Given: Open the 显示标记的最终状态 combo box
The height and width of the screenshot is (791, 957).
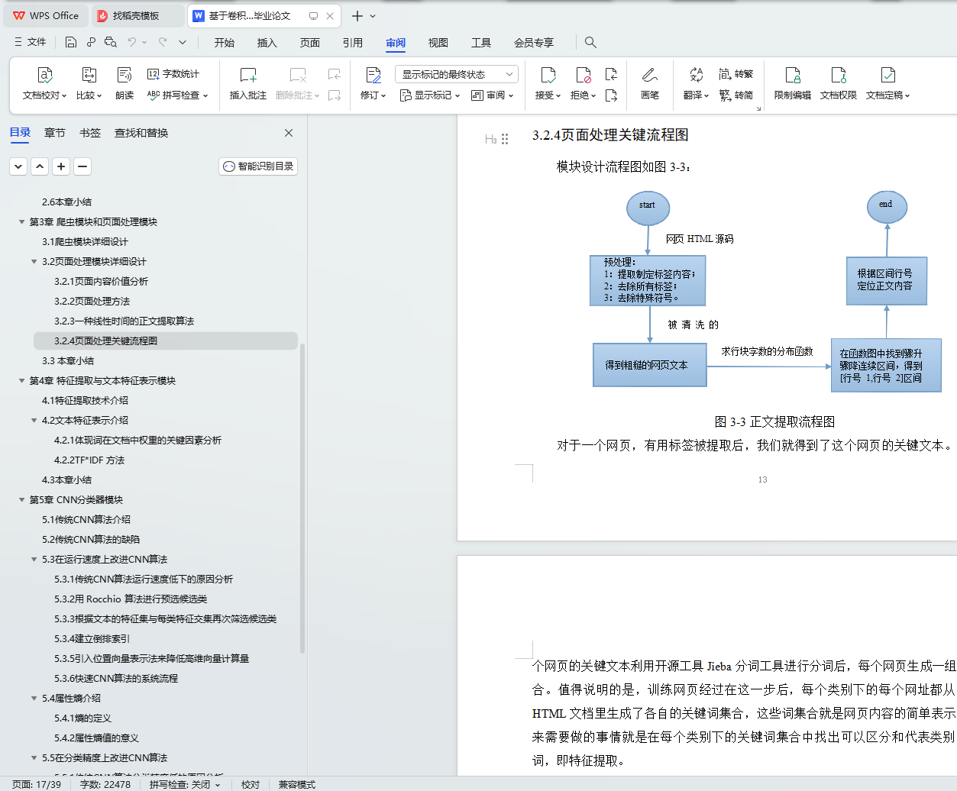Looking at the screenshot, I should point(457,74).
